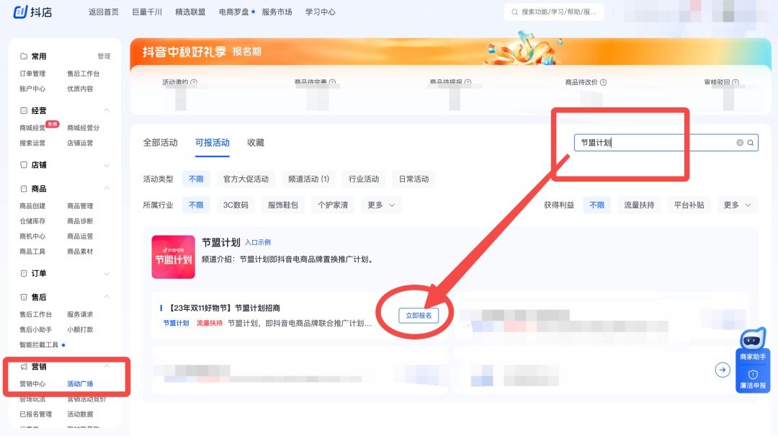
Task: Click the 节盟计划 activity search field
Action: pyautogui.click(x=666, y=143)
